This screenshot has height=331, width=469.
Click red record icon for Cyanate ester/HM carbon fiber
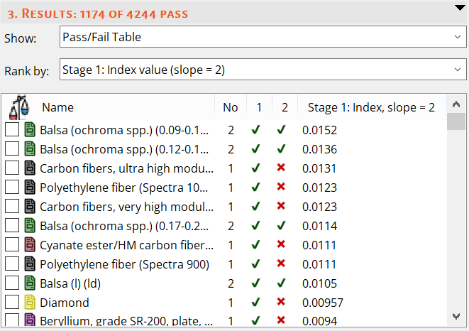coord(30,245)
